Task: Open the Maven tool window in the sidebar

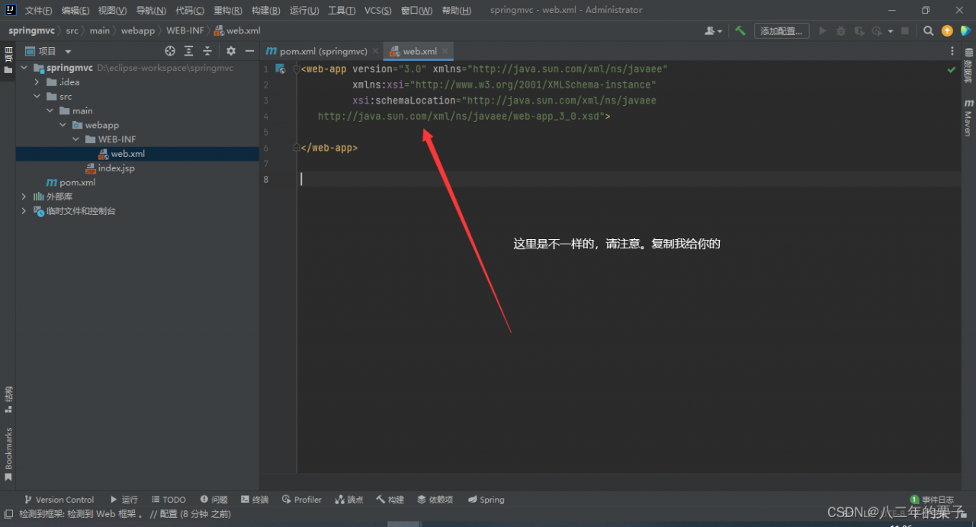Action: tap(968, 117)
